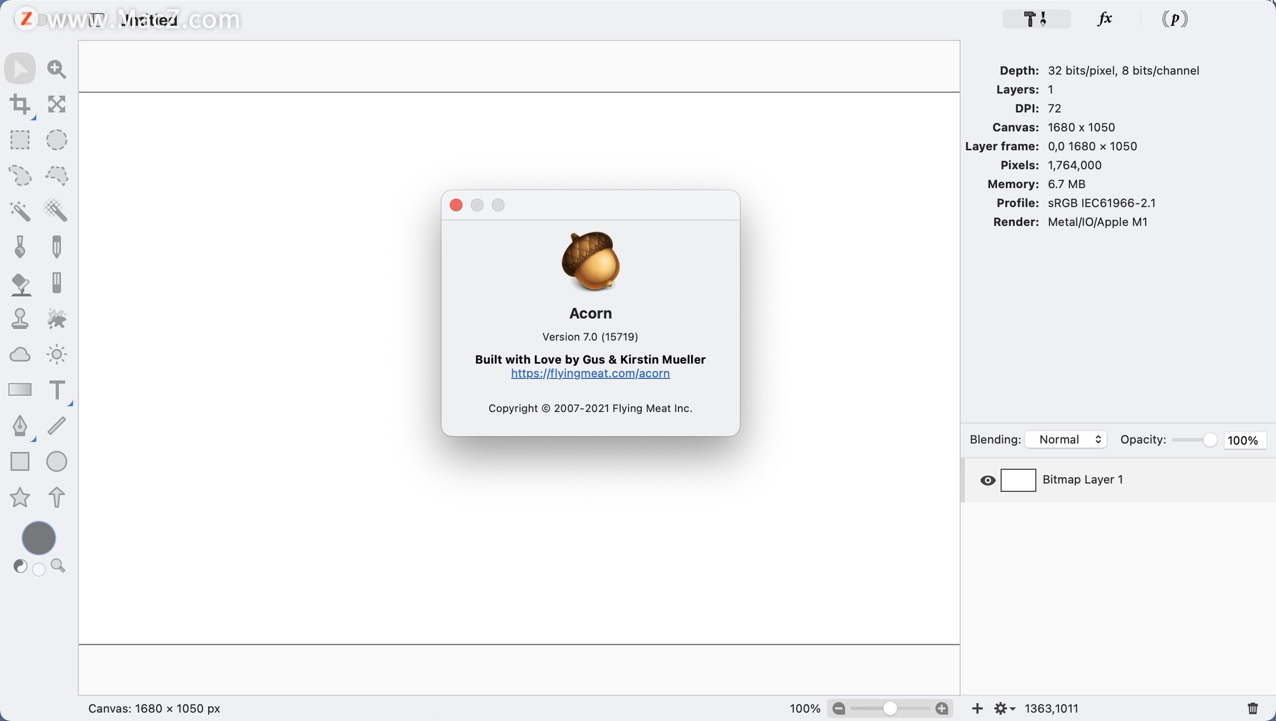Select Bitmap Layer 1 name text

(x=1083, y=480)
